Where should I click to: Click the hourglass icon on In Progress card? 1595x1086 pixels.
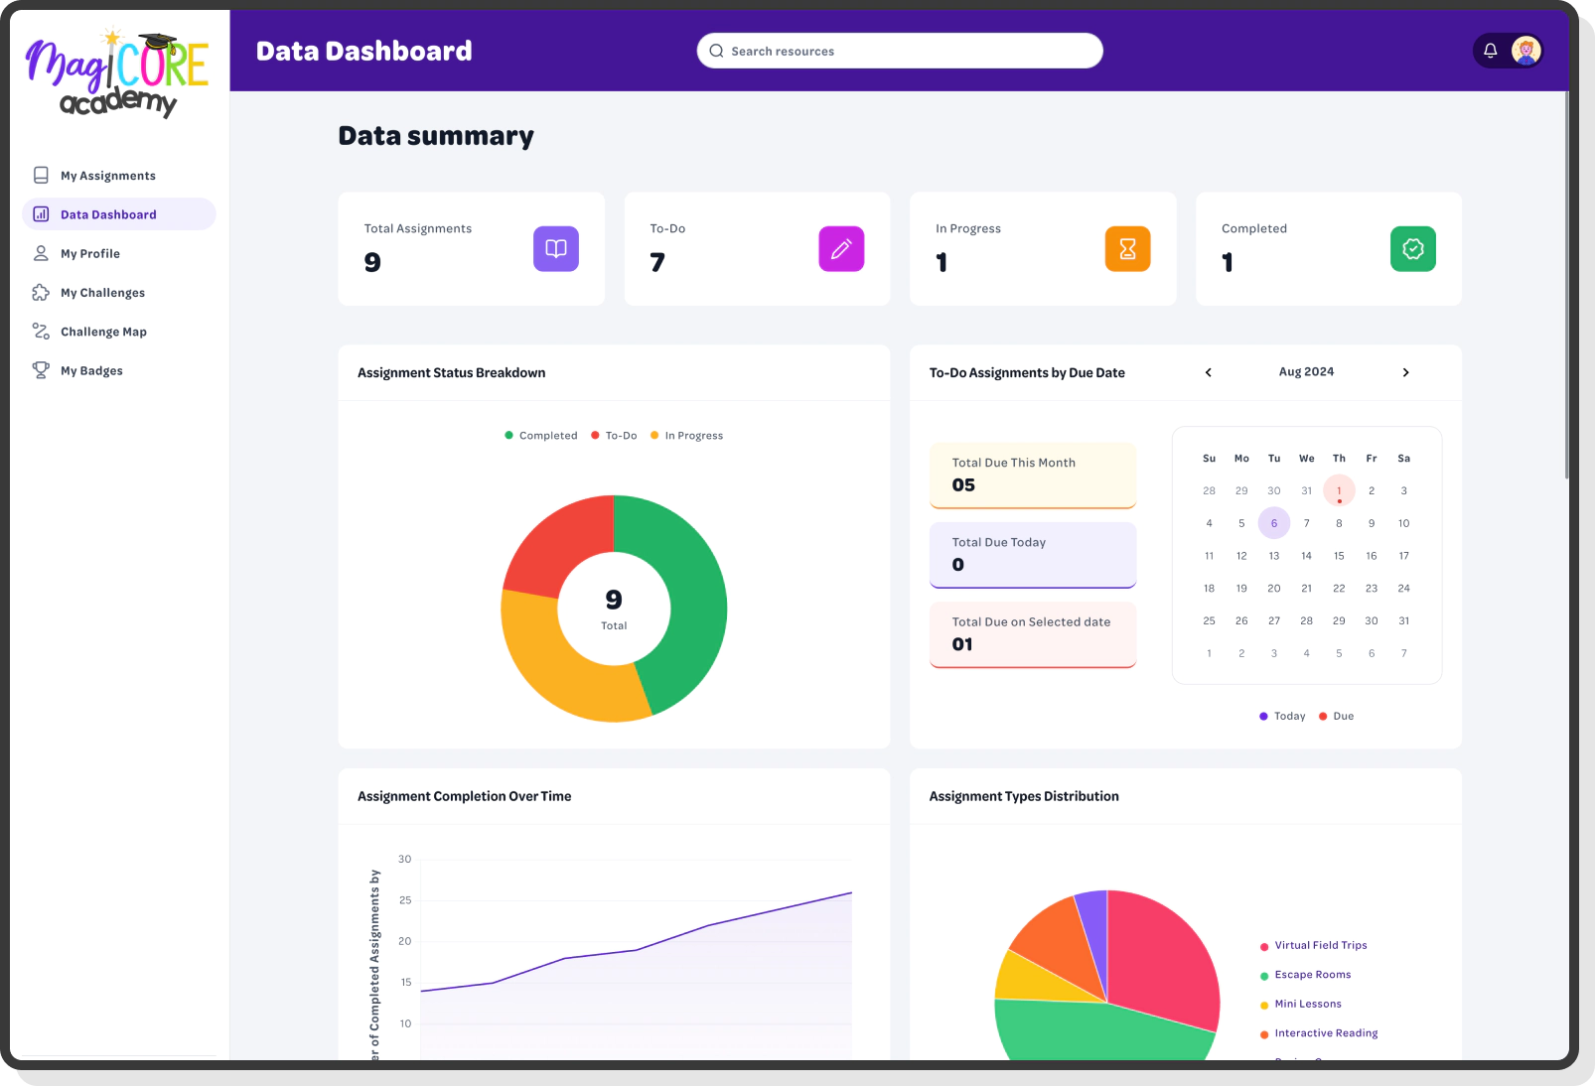1127,248
